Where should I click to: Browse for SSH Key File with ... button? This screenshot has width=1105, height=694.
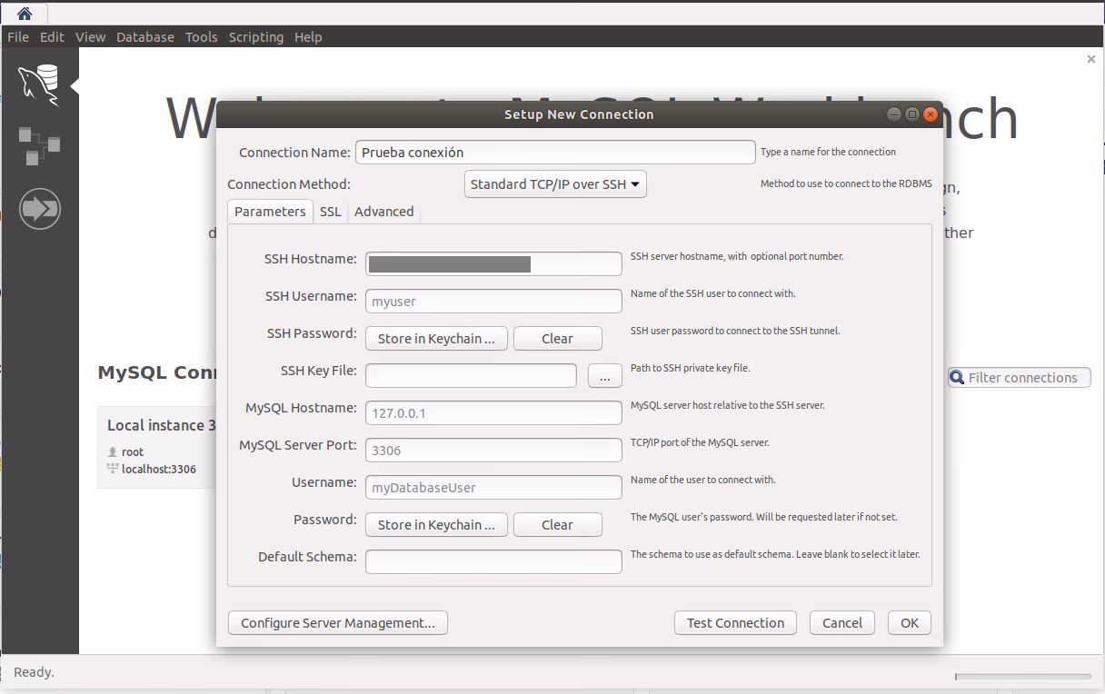pos(605,376)
